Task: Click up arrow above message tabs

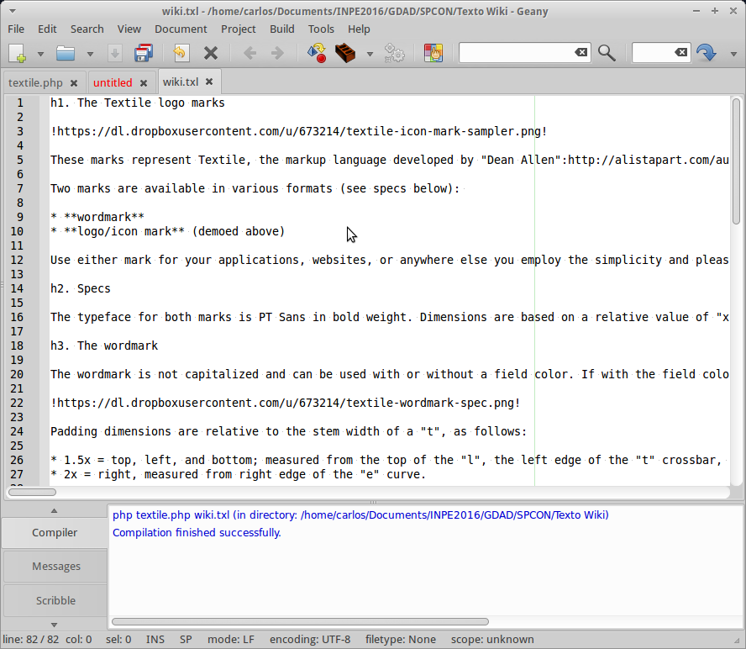Action: [x=55, y=510]
